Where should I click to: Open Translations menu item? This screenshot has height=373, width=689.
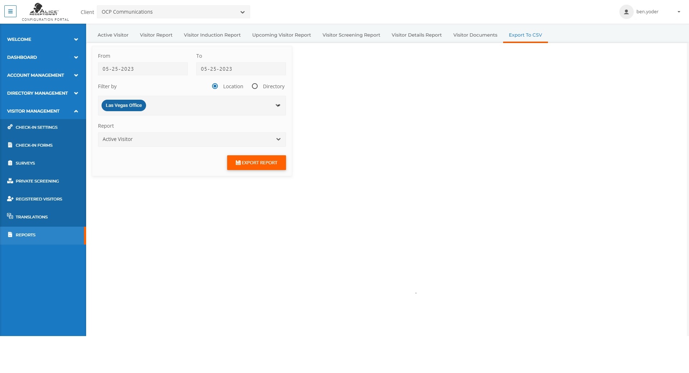(x=43, y=217)
